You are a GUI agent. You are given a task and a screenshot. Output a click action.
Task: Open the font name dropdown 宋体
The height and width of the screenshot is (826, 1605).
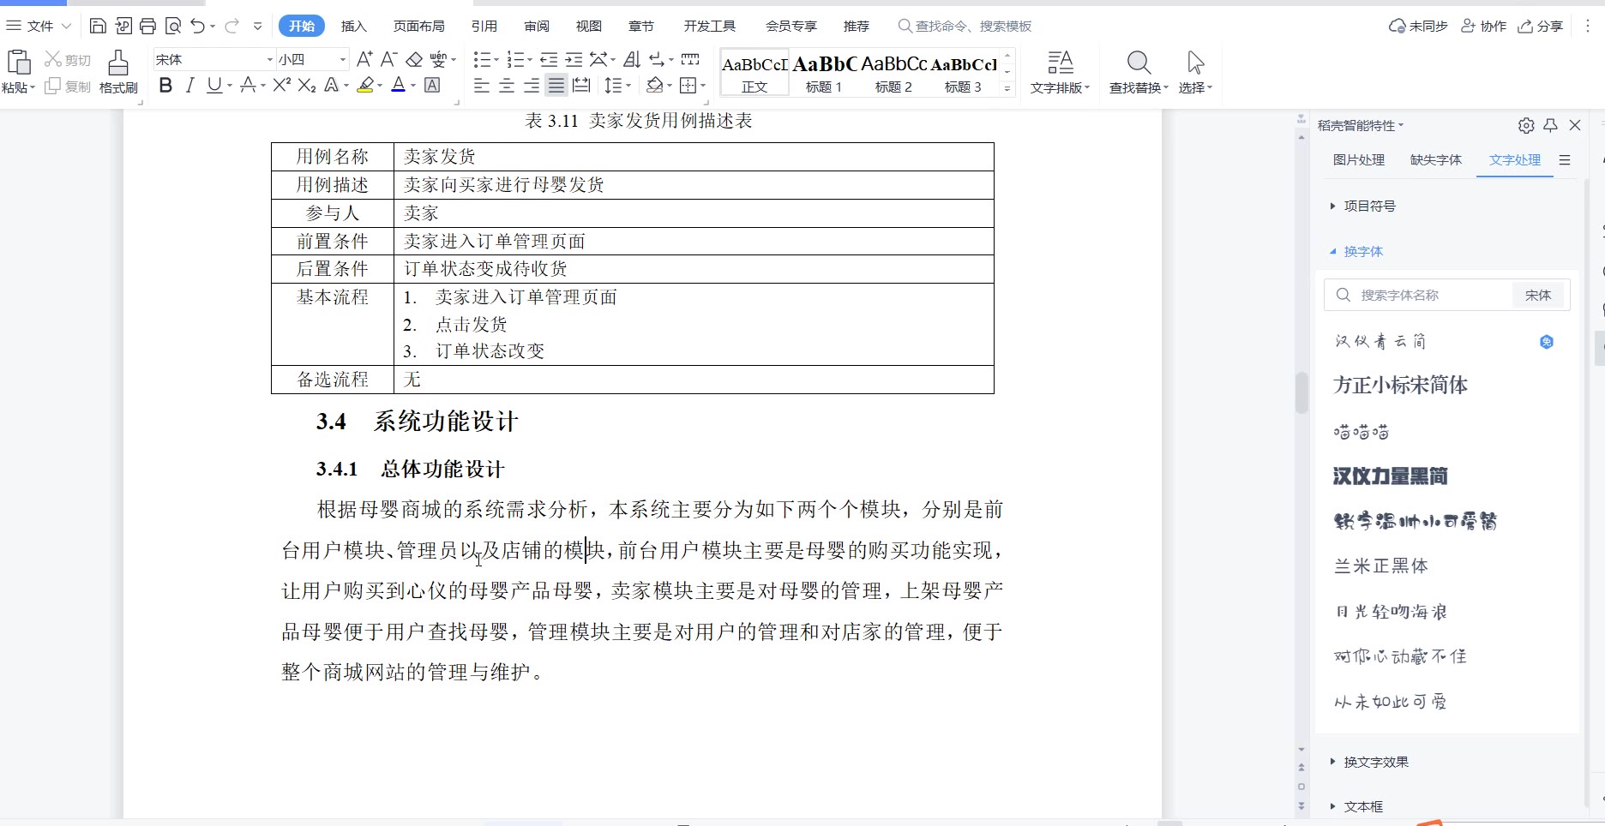click(x=270, y=59)
